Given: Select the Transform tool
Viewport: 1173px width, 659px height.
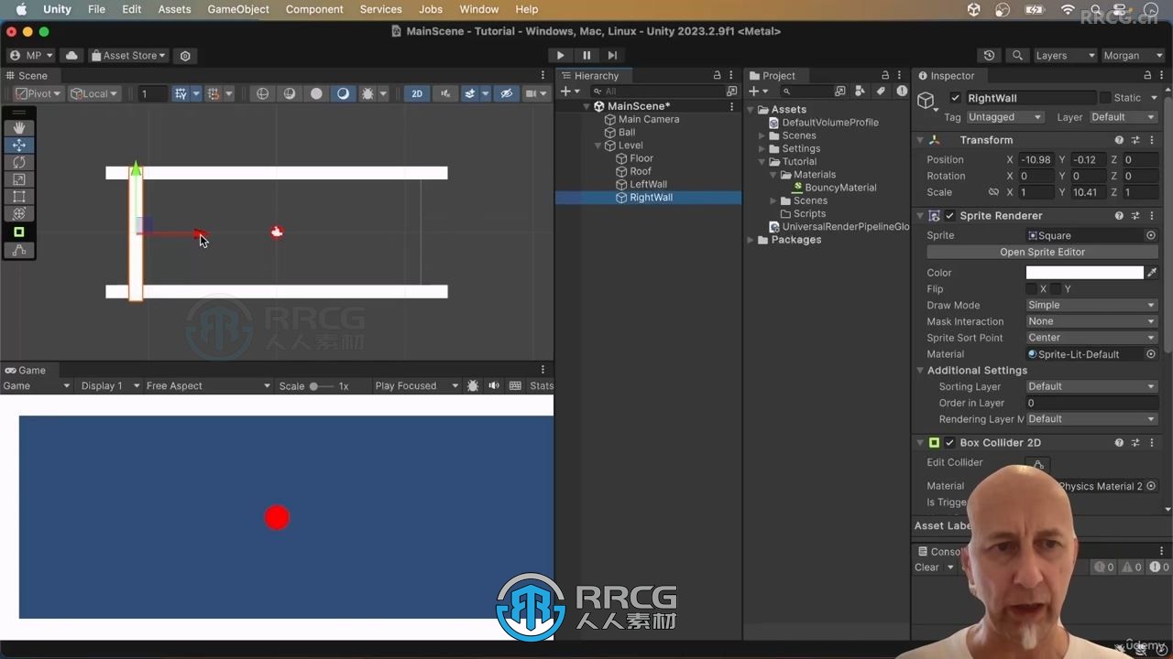Looking at the screenshot, I should click(18, 214).
